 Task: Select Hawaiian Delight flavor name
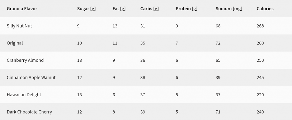pos(24,95)
